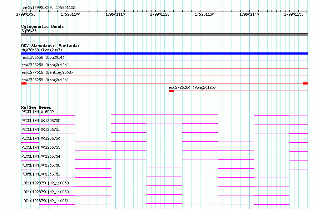The image size is (318, 209).
Task: Click ruler tick label 179901130
Action: (x=204, y=14)
